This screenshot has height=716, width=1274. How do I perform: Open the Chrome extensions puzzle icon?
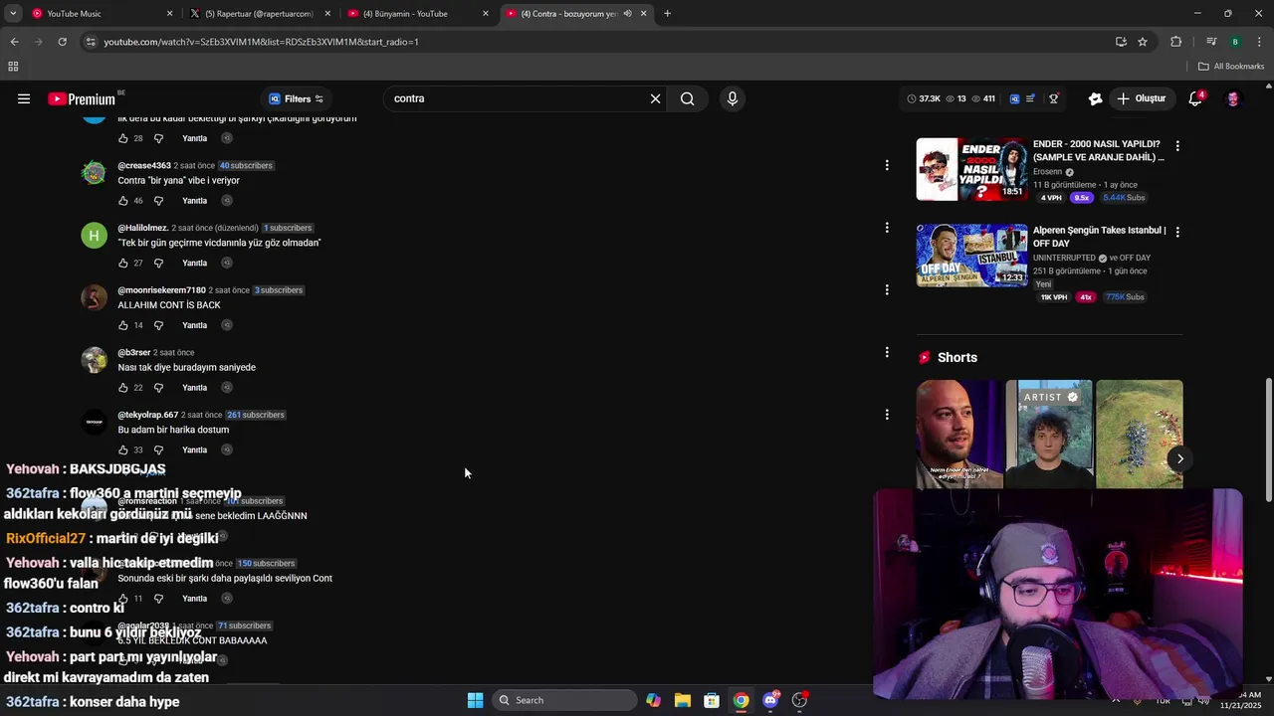coord(1175,42)
